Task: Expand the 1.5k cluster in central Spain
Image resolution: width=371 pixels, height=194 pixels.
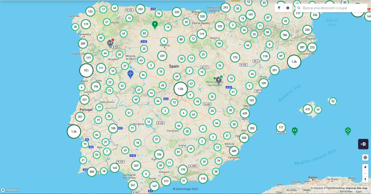Action: pos(181,89)
